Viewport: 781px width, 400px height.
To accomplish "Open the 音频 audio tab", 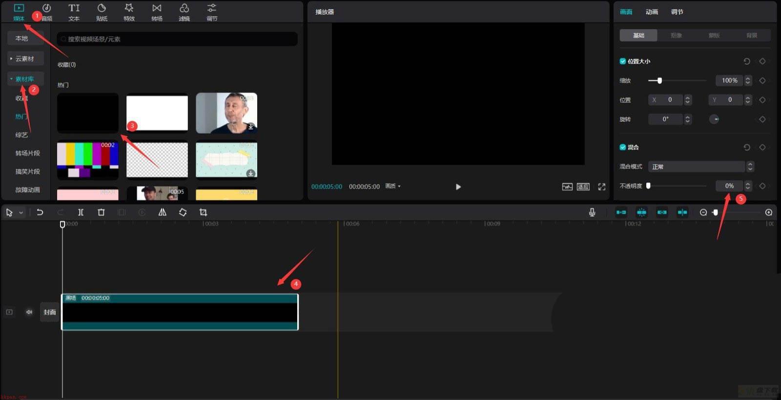I will click(x=46, y=12).
